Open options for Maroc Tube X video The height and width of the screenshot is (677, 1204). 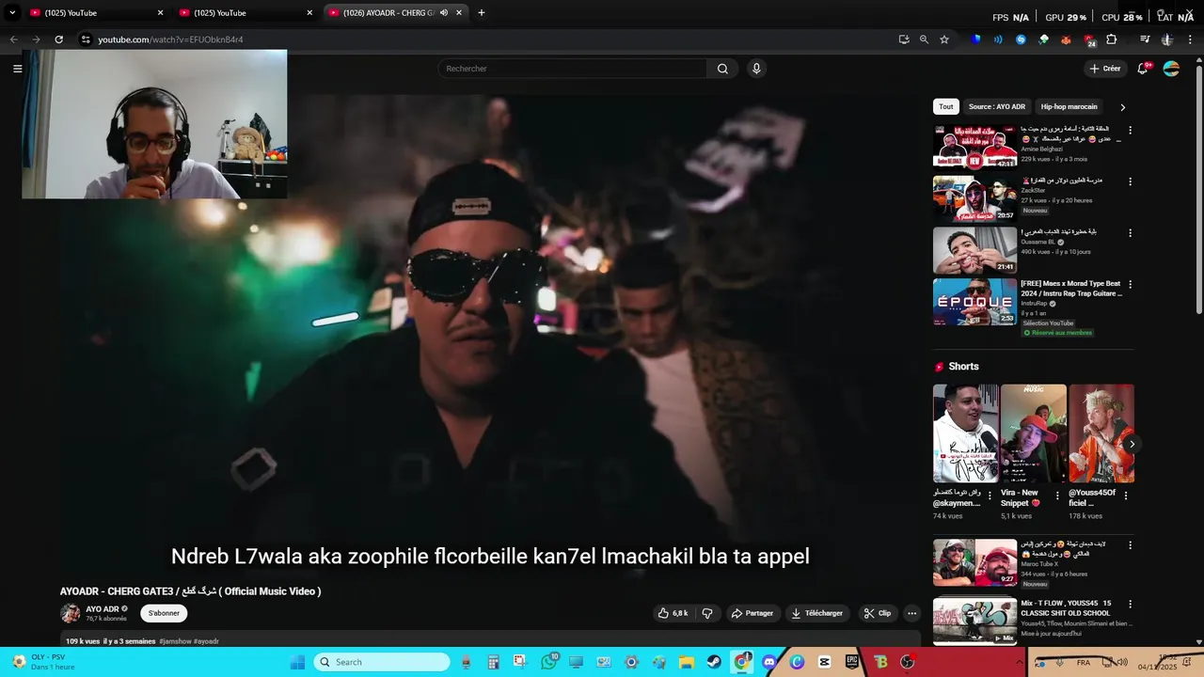pyautogui.click(x=1130, y=545)
